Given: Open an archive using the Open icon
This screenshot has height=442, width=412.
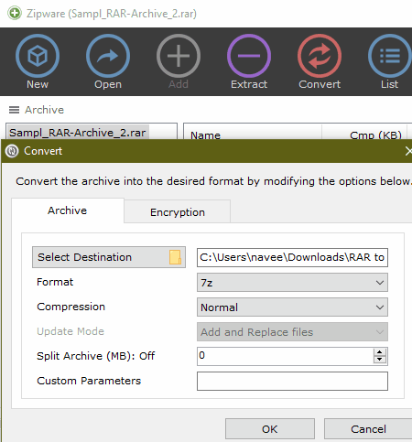Looking at the screenshot, I should click(x=108, y=56).
